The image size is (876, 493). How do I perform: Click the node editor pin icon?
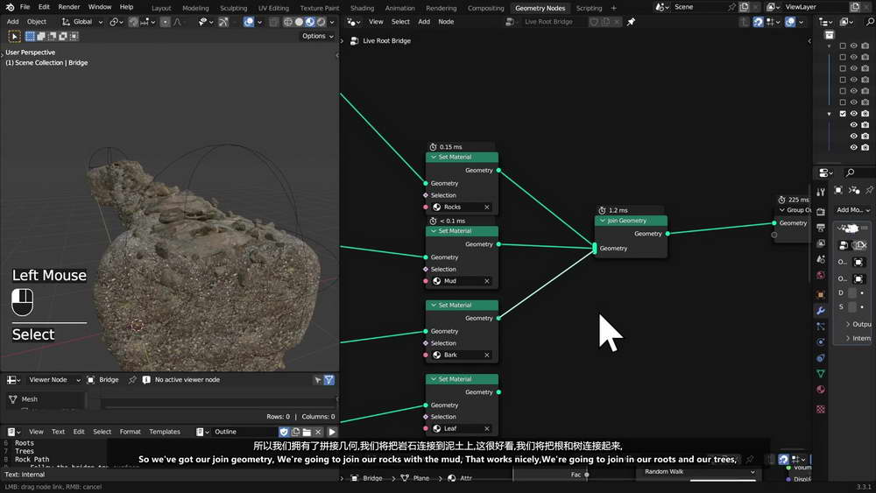point(631,22)
